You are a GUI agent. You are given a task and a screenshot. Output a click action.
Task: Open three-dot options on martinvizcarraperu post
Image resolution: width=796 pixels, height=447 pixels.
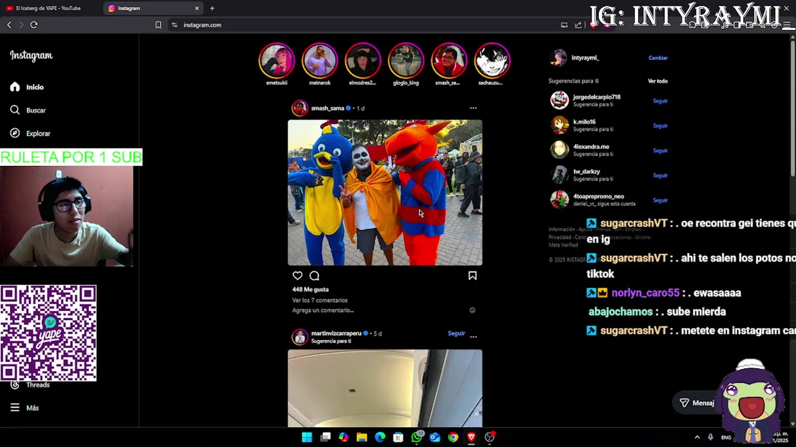point(473,336)
